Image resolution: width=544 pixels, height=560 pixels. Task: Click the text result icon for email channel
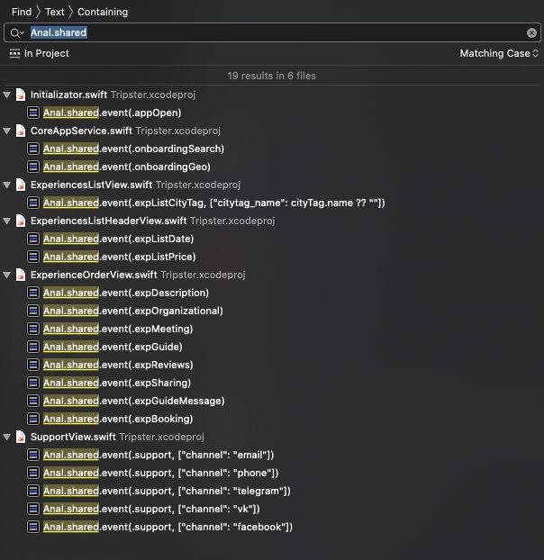pyautogui.click(x=33, y=455)
